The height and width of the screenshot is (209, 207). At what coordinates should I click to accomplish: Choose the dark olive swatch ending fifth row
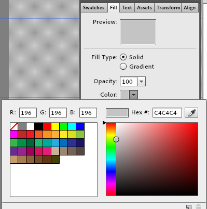tap(56, 160)
